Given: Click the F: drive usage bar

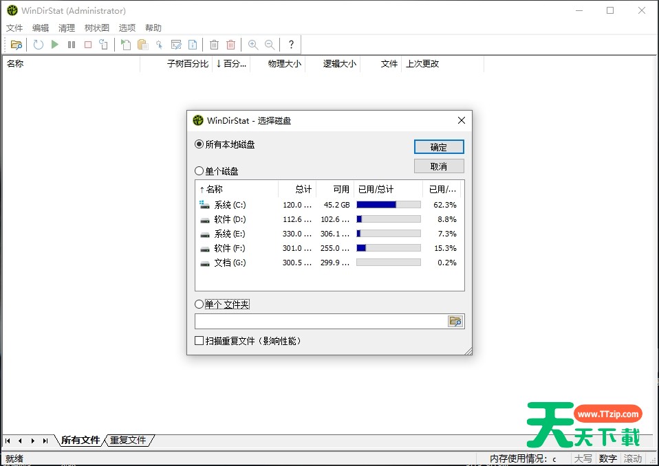Looking at the screenshot, I should click(389, 248).
